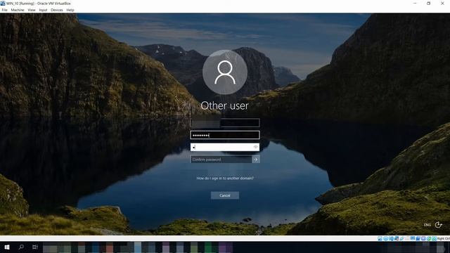The image size is (450, 253).
Task: Restore down the VirtualBox window
Action: tap(428, 3)
